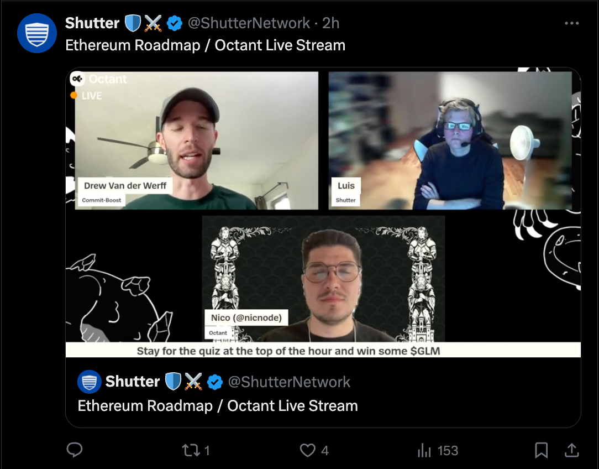Viewport: 599px width, 469px height.
Task: Like the tweet with heart icon
Action: click(308, 450)
